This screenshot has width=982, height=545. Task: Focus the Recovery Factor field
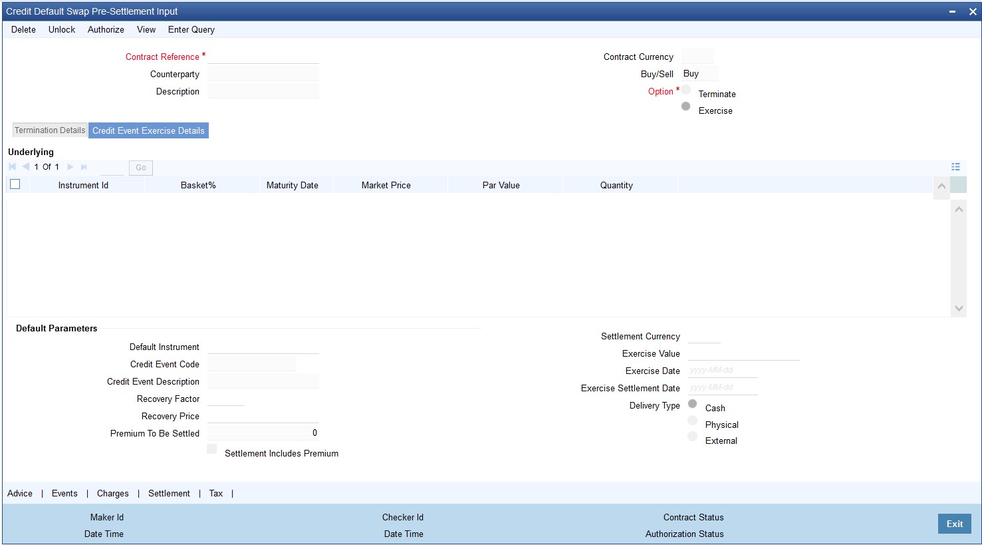tap(226, 399)
